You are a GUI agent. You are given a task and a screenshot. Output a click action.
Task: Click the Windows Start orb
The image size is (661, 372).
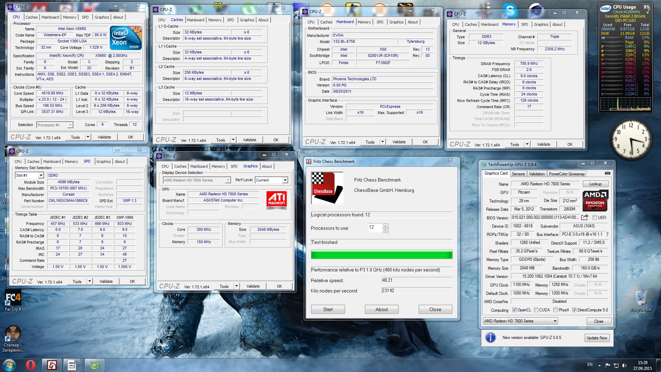[x=9, y=365]
